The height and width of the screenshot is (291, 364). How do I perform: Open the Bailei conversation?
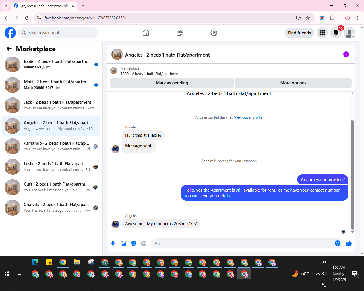tap(51, 65)
